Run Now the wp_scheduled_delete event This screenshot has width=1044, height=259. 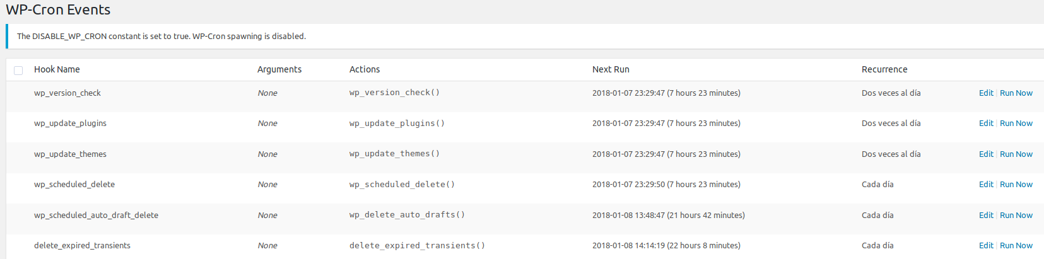click(1016, 185)
